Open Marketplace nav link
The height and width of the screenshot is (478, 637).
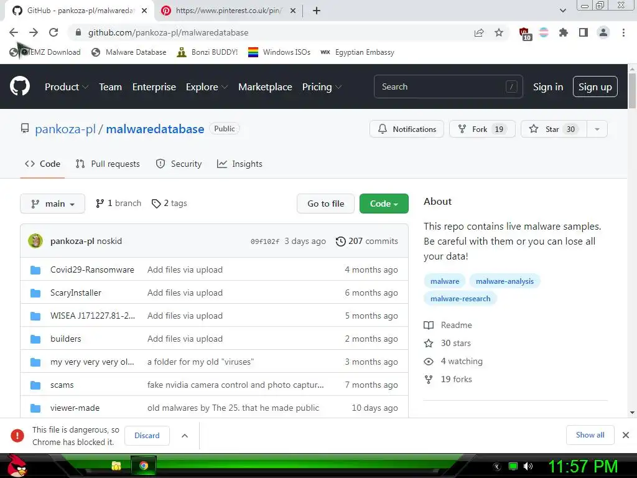pos(265,87)
